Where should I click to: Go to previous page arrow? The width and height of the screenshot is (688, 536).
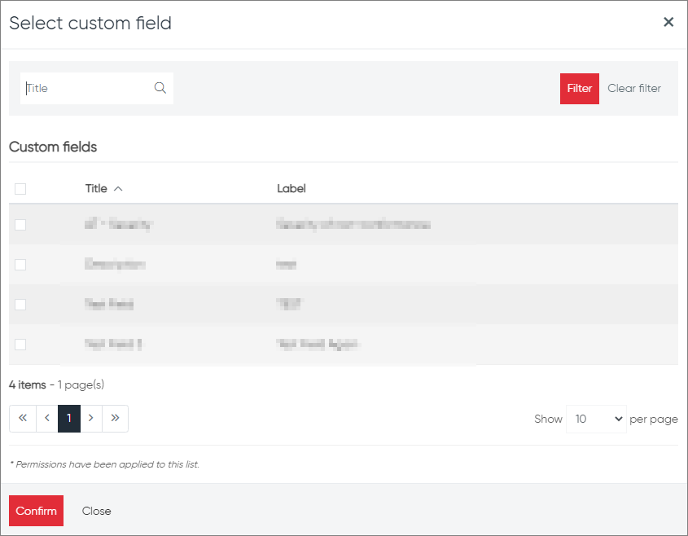[47, 419]
